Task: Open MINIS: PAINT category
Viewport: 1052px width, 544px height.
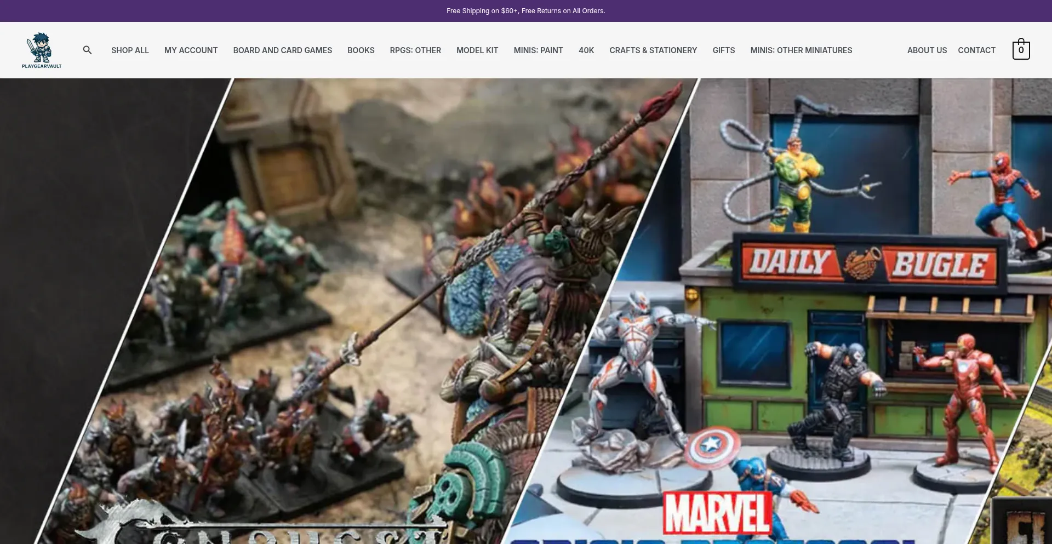Action: [x=538, y=50]
